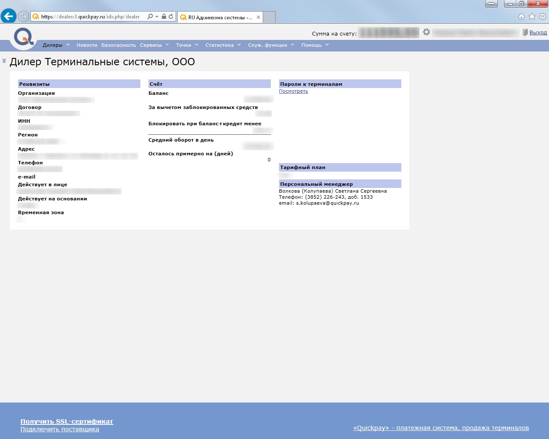The image size is (549, 439).
Task: Click the browser back arrow button
Action: (x=8, y=17)
